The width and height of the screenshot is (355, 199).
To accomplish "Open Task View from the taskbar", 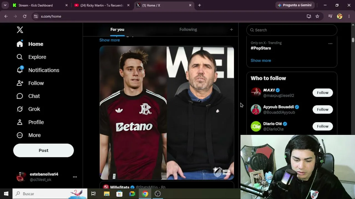I will 93,194.
